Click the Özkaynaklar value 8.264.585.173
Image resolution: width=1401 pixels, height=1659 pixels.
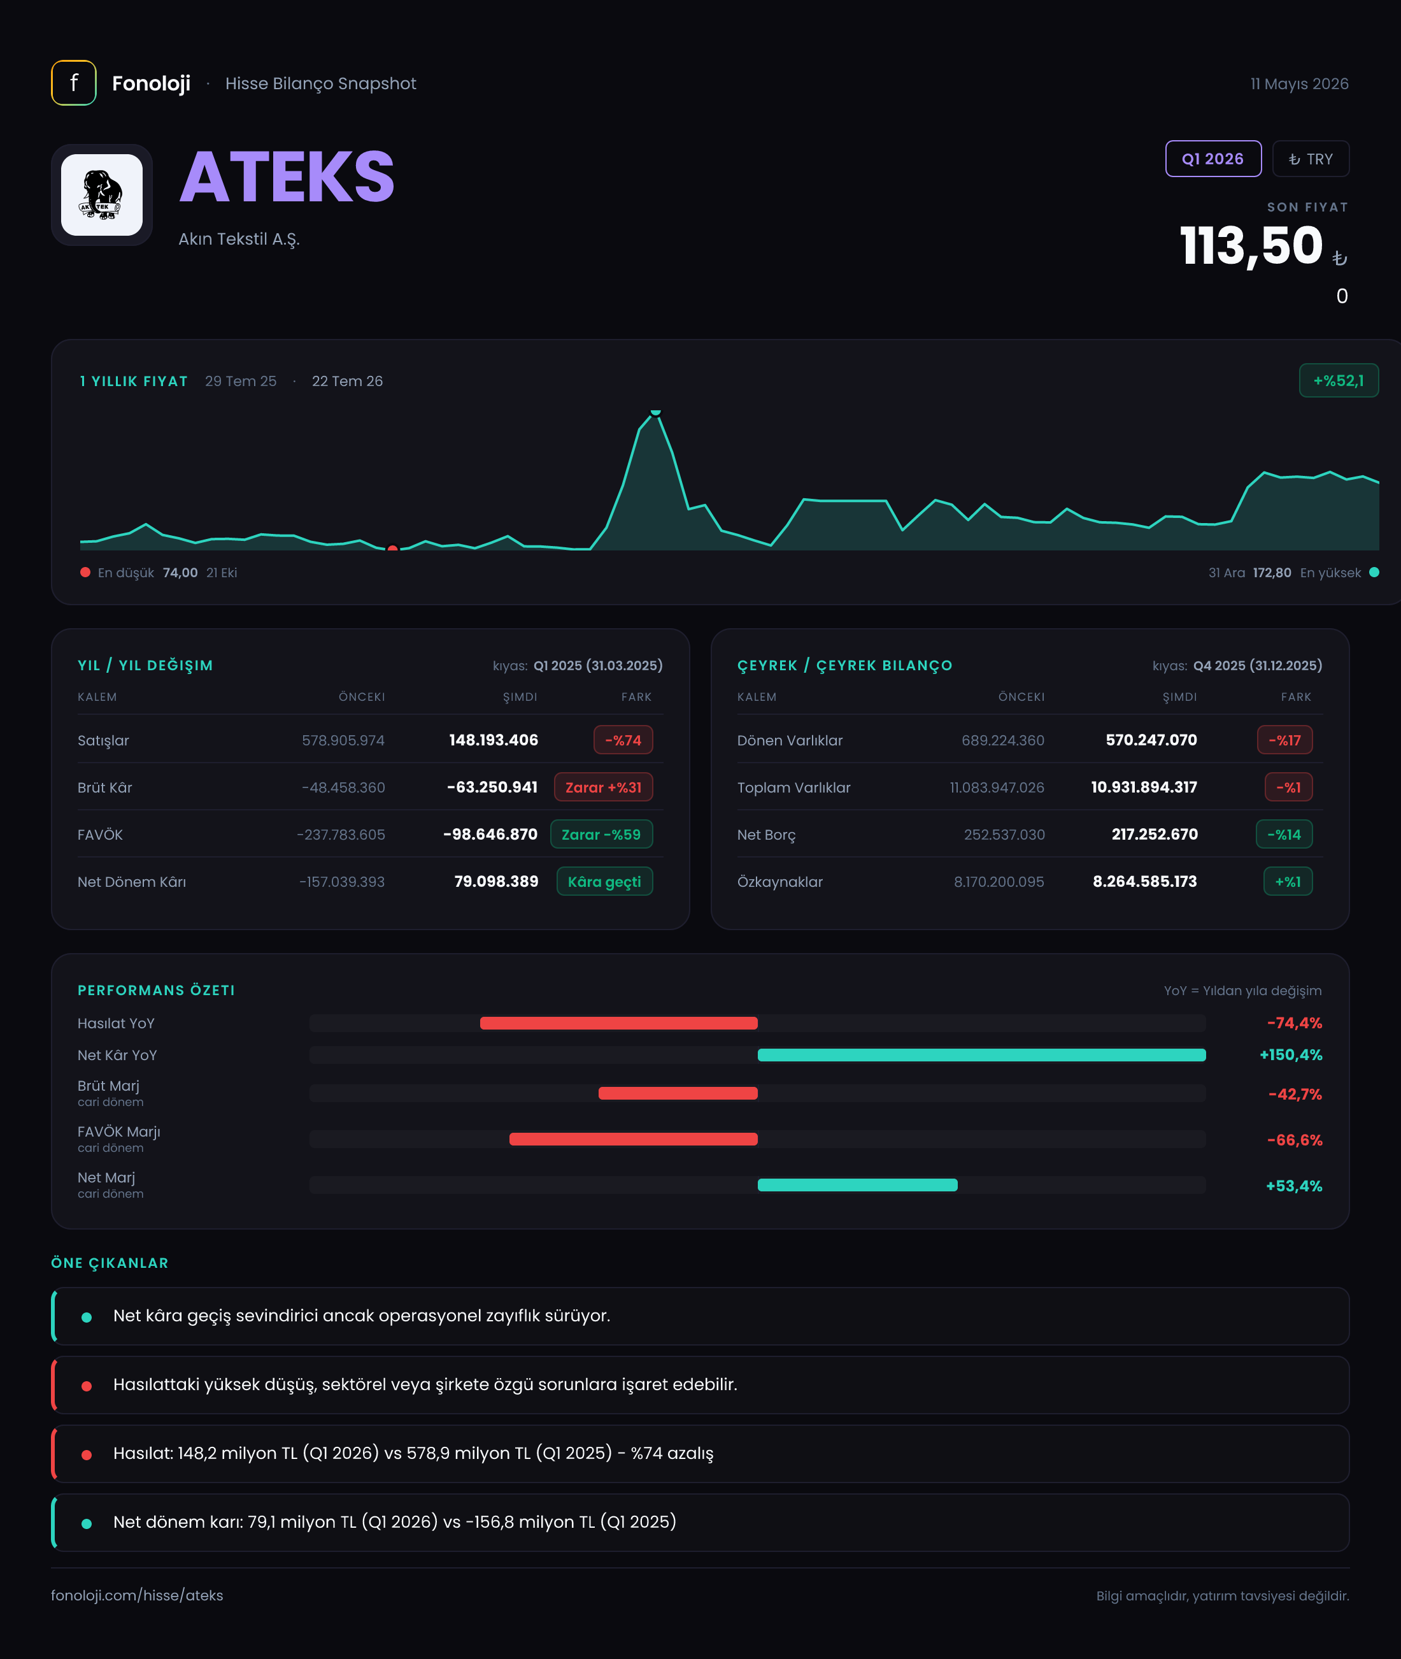click(x=1144, y=882)
